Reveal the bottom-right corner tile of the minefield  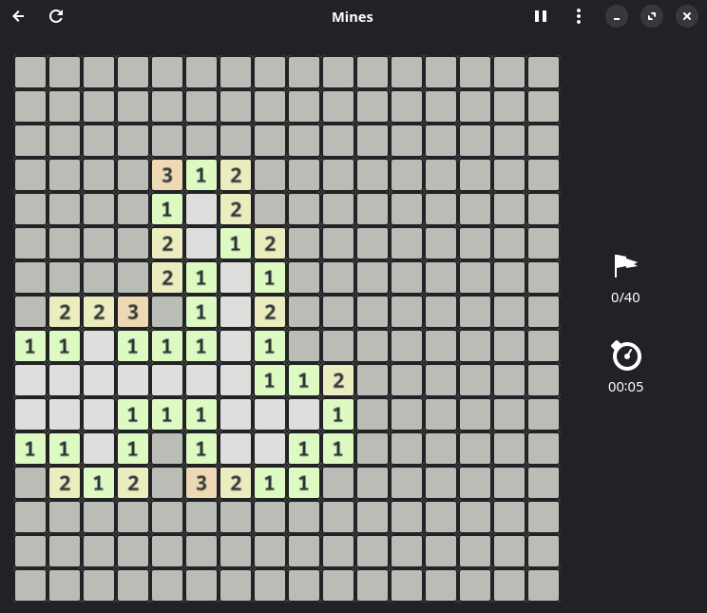(x=544, y=585)
